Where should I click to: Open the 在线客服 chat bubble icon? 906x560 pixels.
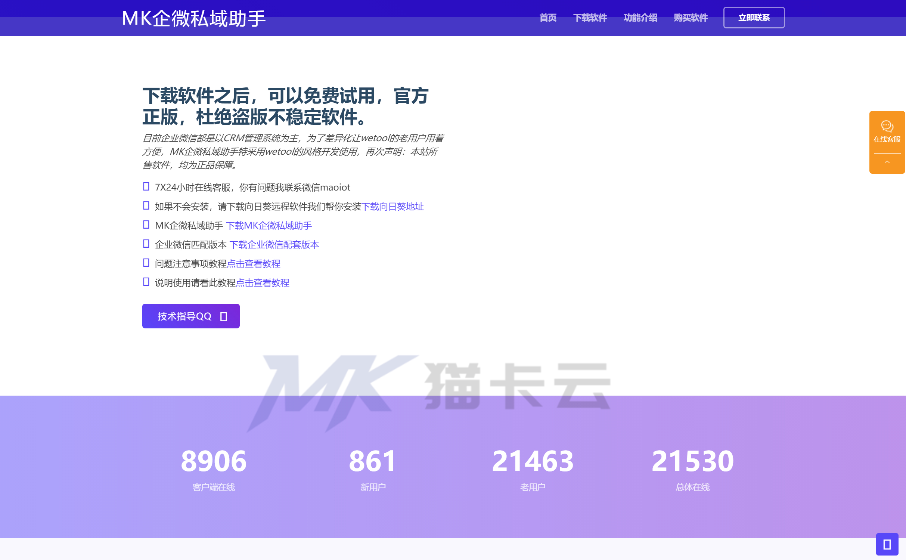tap(887, 126)
